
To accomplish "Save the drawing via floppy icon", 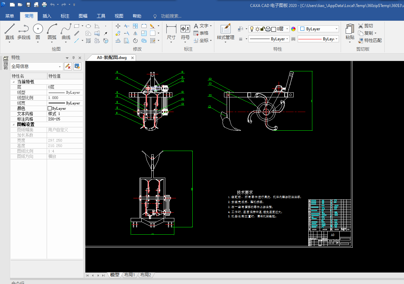I will 28,5.
